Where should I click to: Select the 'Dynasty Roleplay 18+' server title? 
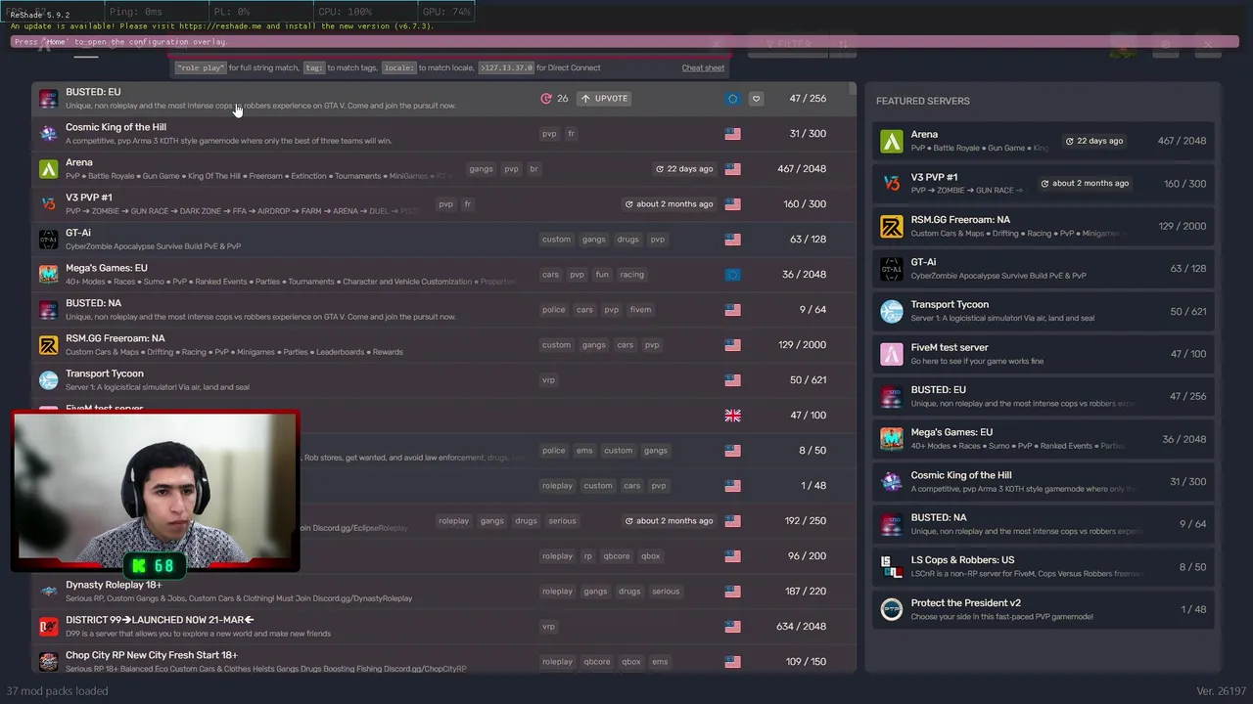click(x=114, y=585)
